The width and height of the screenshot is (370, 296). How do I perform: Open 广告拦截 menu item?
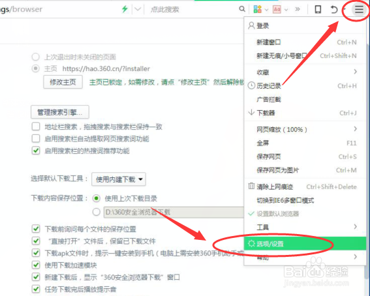click(x=305, y=100)
